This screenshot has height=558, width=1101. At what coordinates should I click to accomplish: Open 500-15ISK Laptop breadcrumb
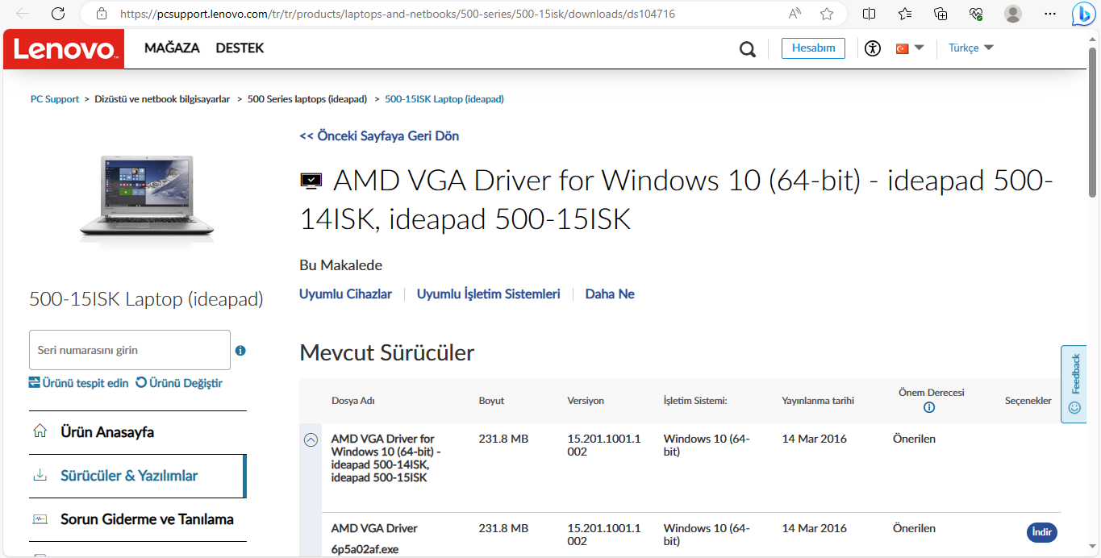coord(444,99)
